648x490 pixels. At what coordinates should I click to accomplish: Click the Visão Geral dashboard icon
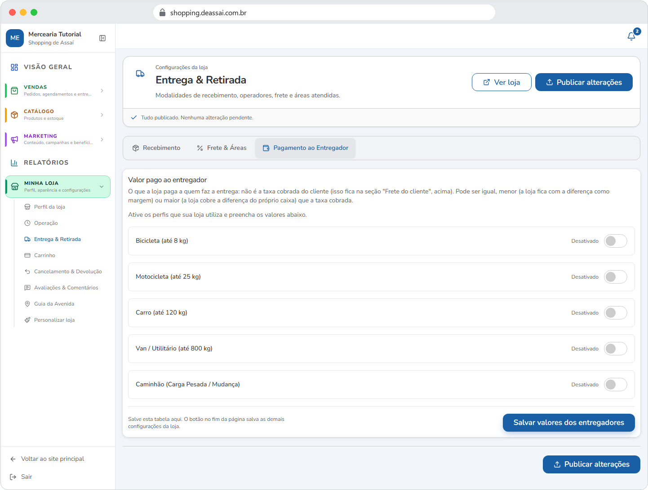tap(14, 67)
